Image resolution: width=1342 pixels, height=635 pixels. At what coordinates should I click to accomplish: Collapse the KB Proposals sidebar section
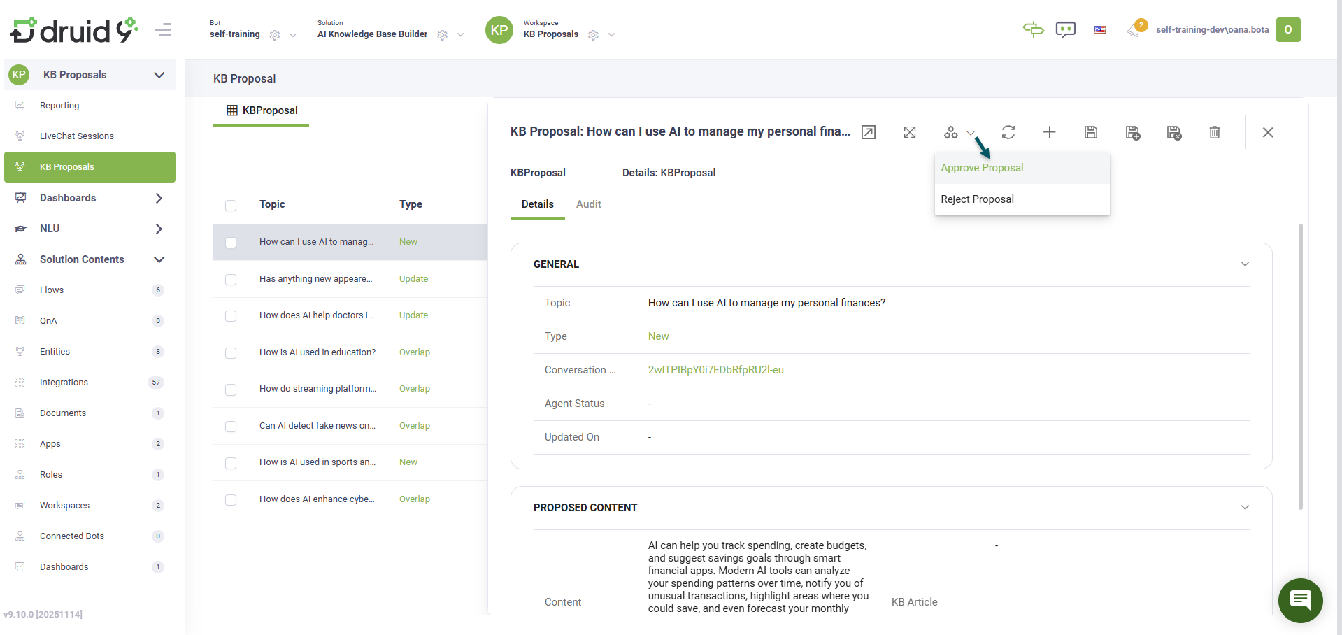tap(159, 75)
